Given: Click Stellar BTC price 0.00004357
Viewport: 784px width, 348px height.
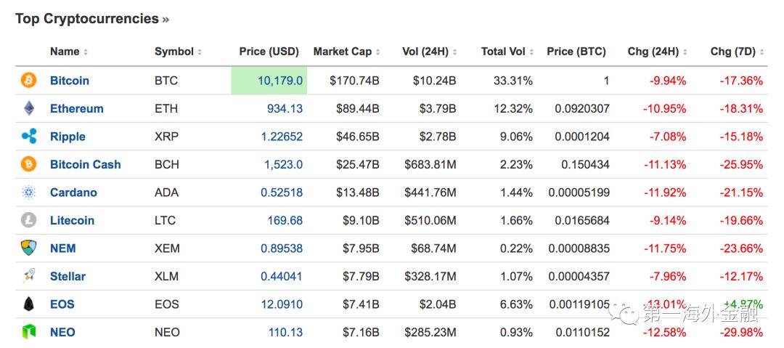Looking at the screenshot, I should (579, 276).
